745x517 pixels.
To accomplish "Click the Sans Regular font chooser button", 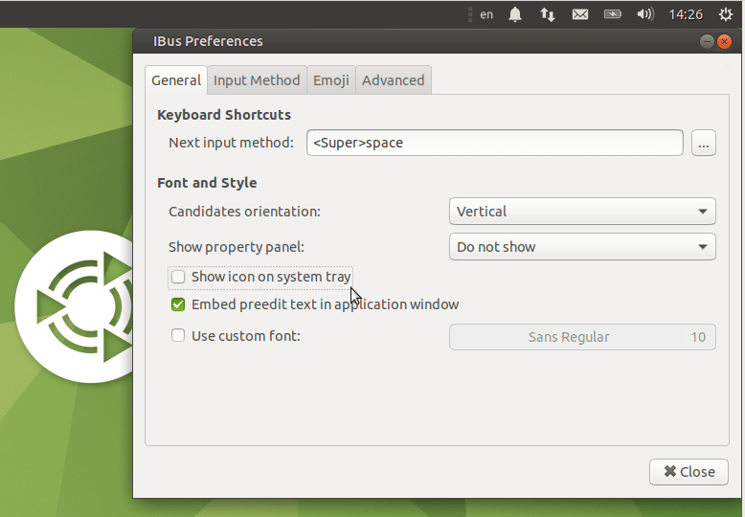I will 582,337.
